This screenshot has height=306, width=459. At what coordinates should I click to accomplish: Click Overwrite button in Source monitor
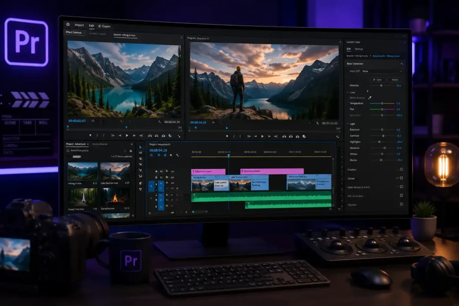tap(156, 136)
